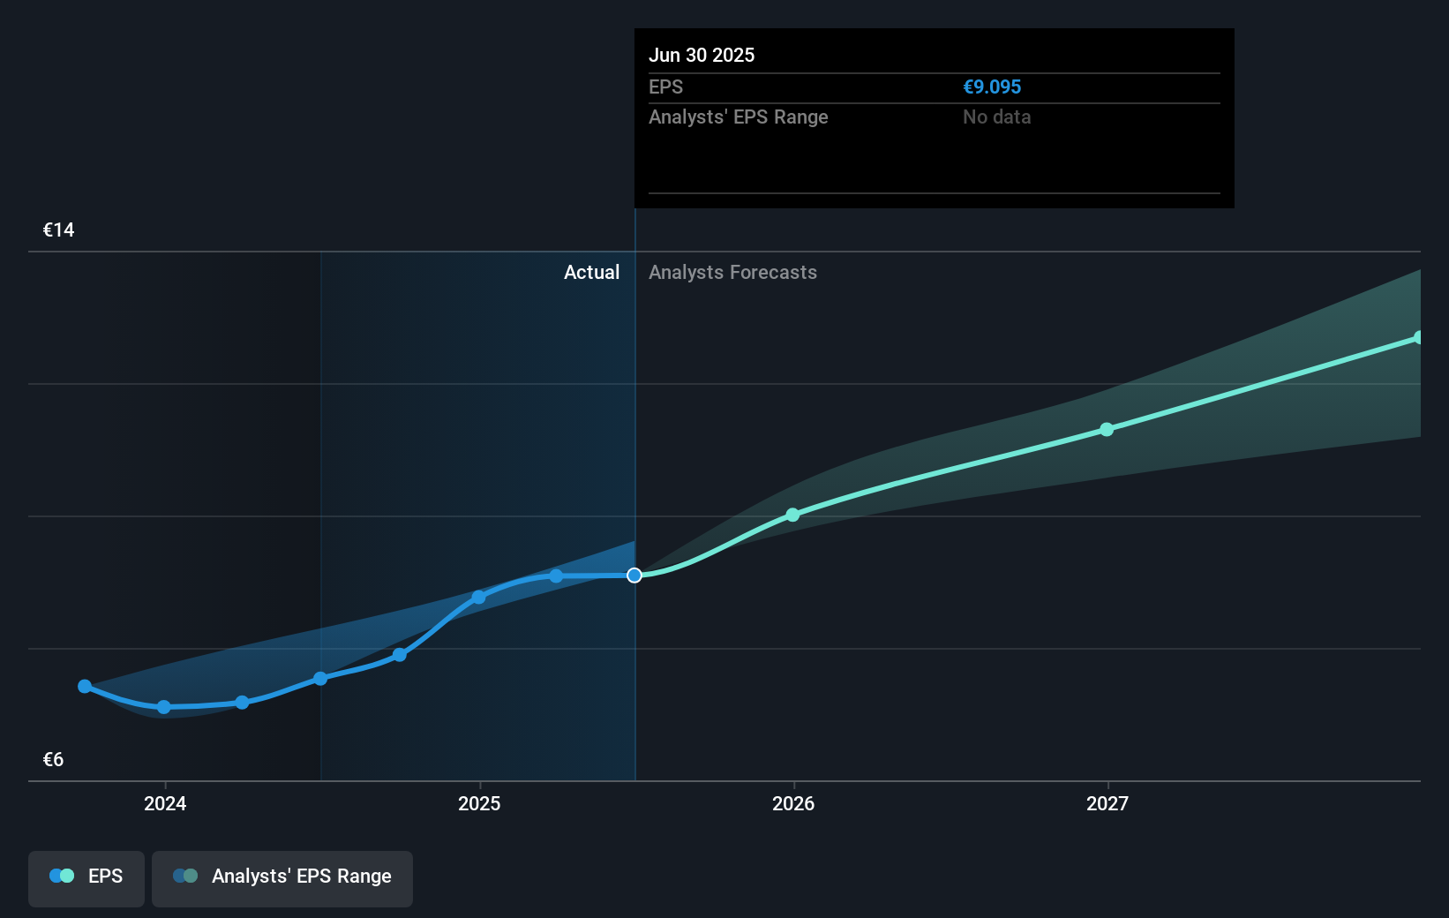Switch to the Actual section
This screenshot has width=1449, height=918.
point(591,272)
